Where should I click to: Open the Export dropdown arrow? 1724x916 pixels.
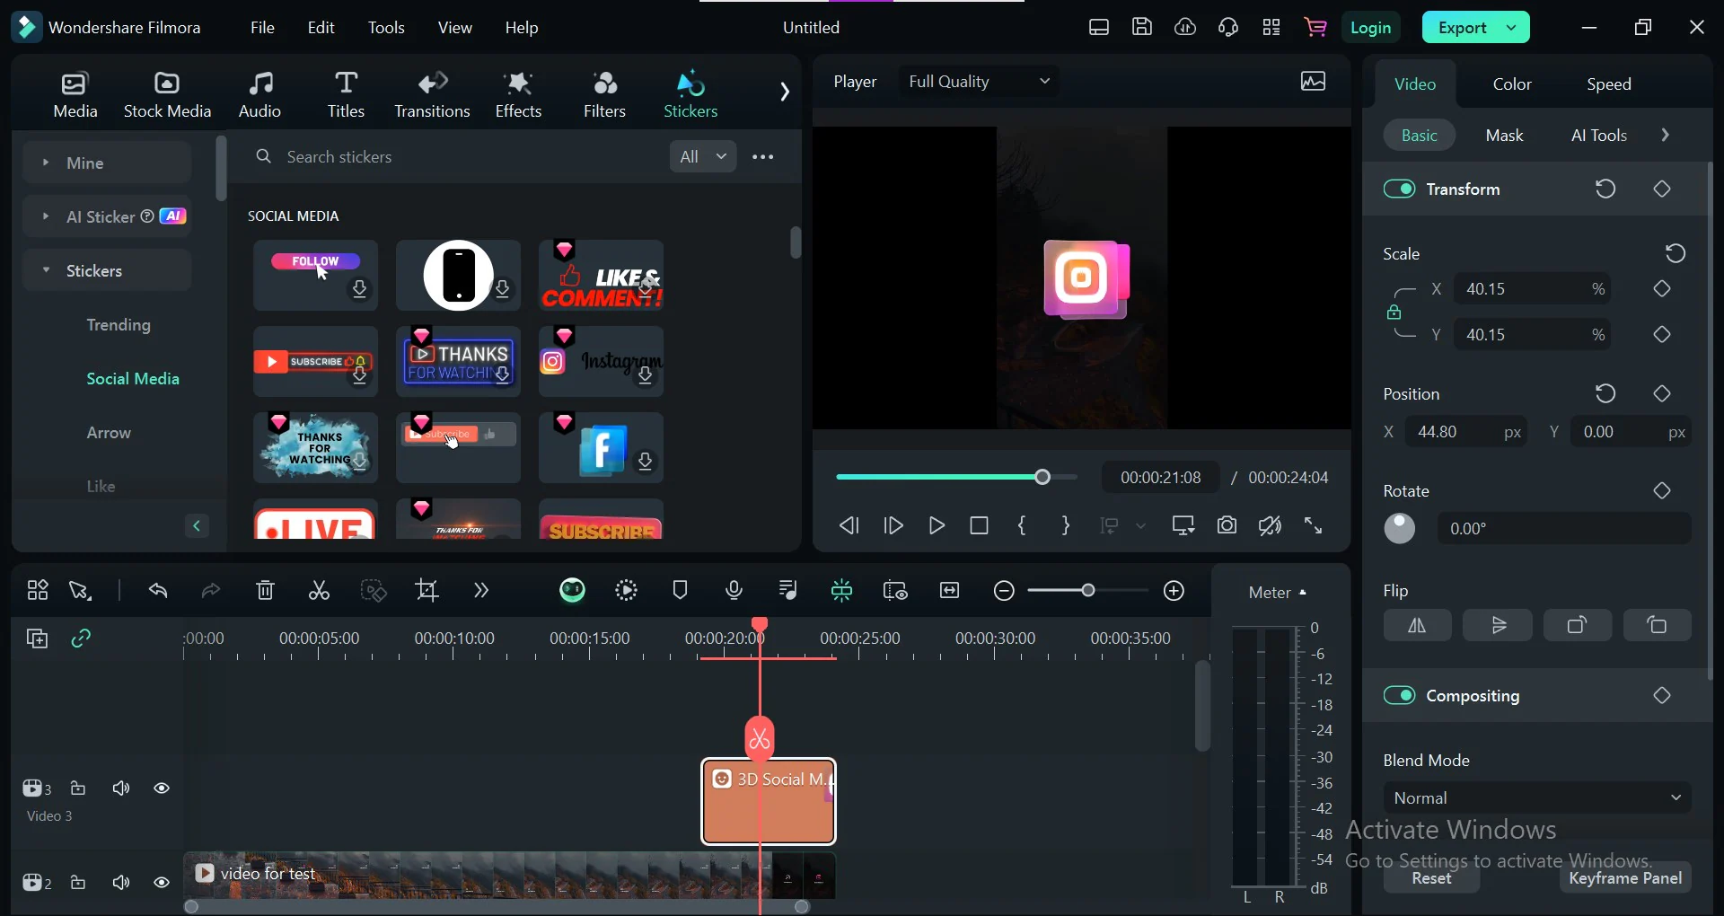pos(1511,27)
